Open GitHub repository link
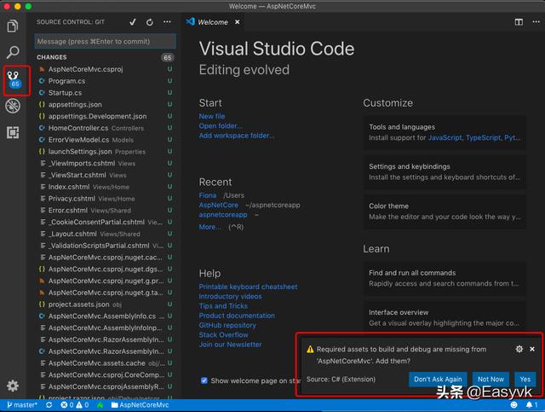 (x=227, y=325)
